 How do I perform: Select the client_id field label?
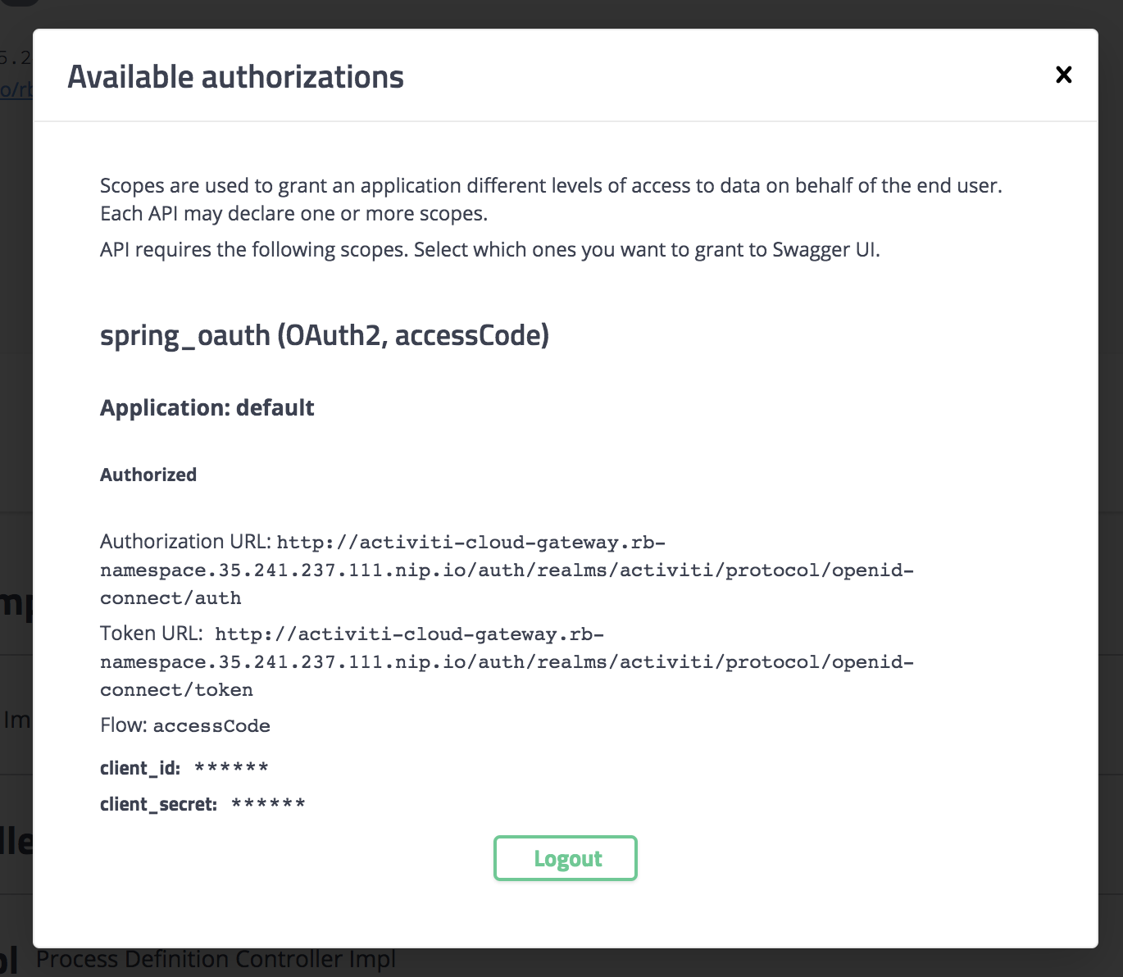pos(139,768)
